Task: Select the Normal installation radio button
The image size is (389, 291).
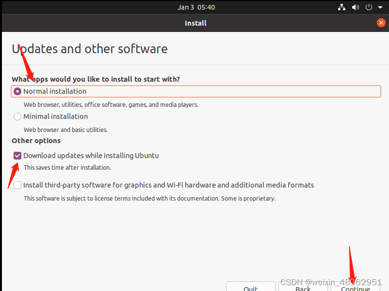Action: pos(18,91)
